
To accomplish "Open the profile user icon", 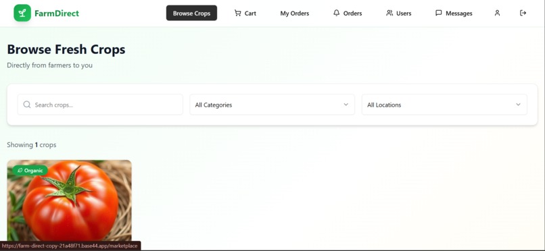I will coord(497,13).
